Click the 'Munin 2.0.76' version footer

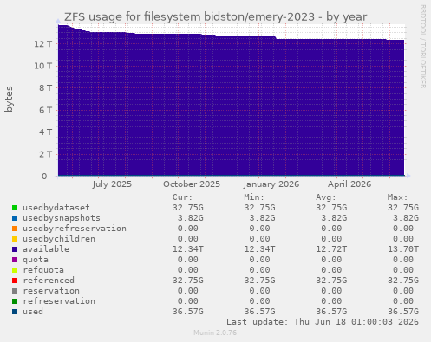click(x=215, y=332)
